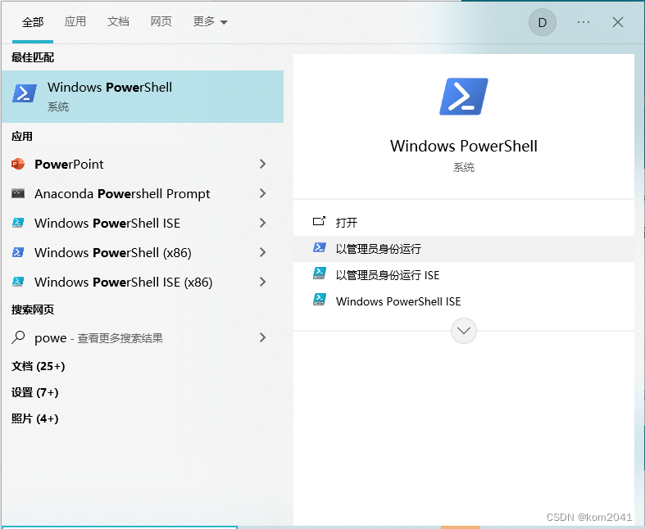Open Anaconda Powershell Prompt result
The height and width of the screenshot is (529, 645).
point(122,193)
